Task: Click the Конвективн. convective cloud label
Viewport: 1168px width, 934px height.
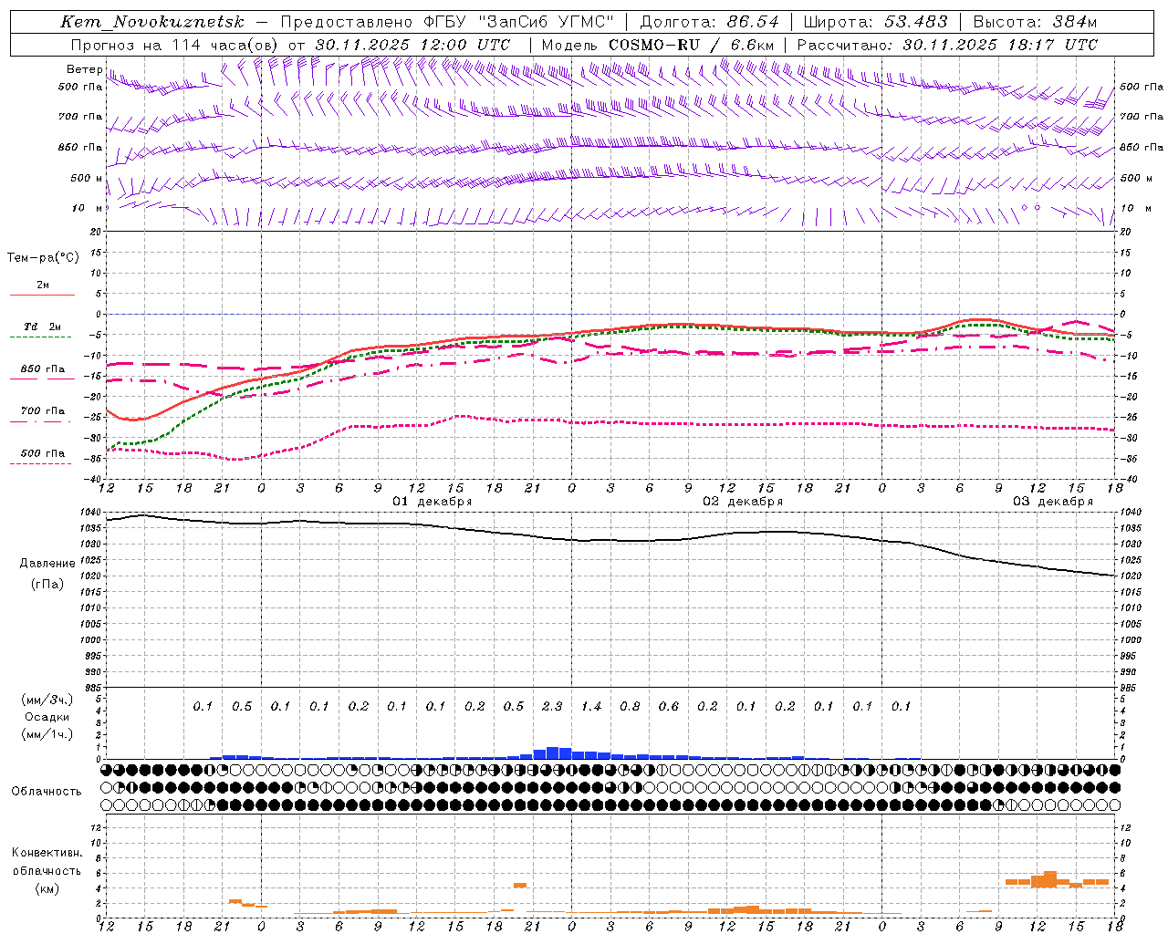Action: coord(47,853)
